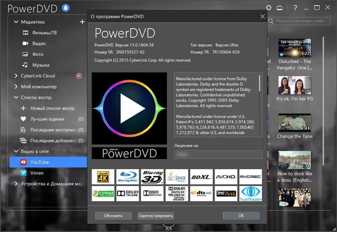Expand the Мой компьютер node

[16, 87]
